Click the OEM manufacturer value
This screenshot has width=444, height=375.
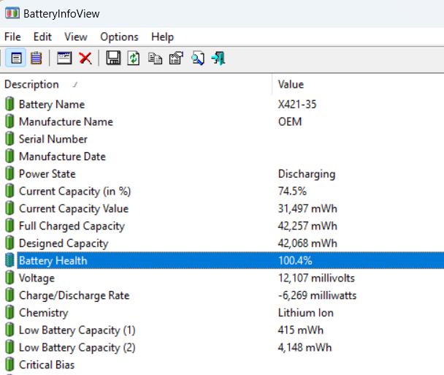click(x=290, y=121)
